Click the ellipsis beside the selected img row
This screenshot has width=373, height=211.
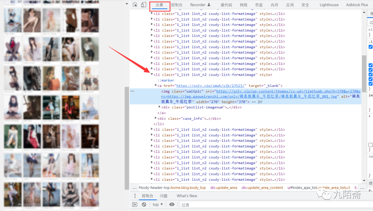pyautogui.click(x=132, y=91)
